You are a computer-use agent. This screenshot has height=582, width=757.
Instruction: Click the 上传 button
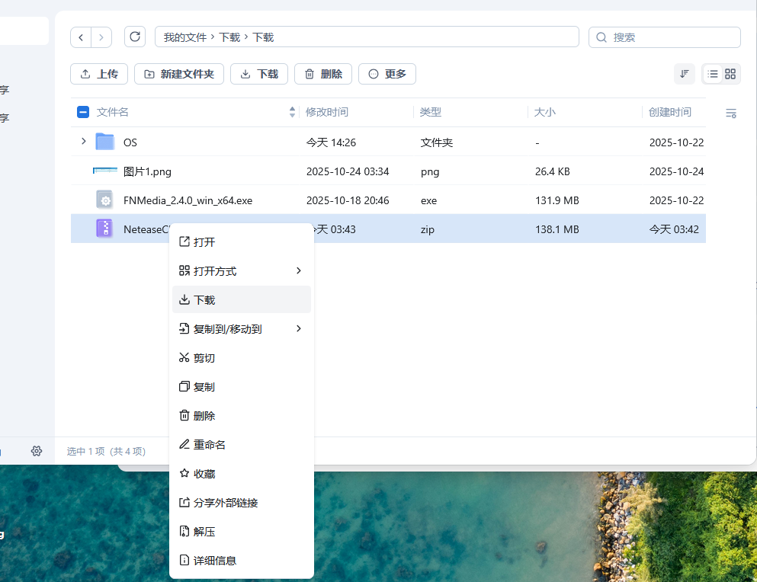point(98,74)
